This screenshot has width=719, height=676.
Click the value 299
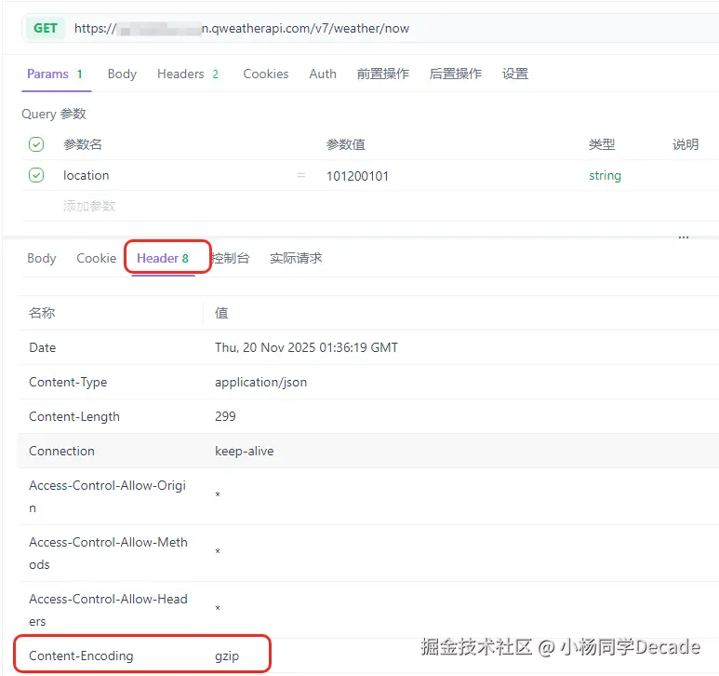point(225,416)
